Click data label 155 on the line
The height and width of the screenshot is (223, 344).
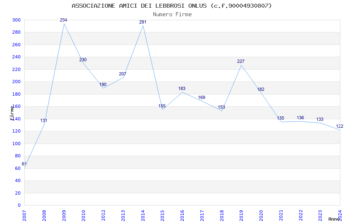tap(162, 106)
